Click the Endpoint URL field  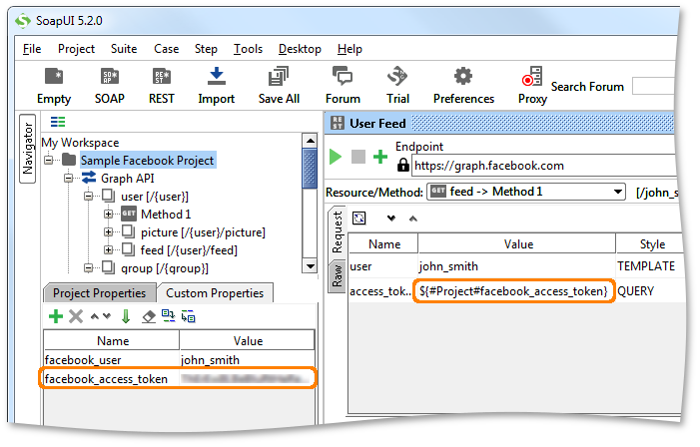pos(543,166)
